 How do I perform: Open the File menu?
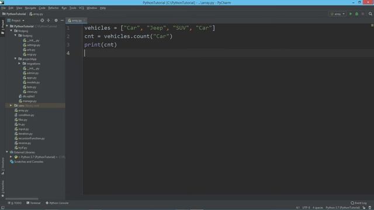4,8
